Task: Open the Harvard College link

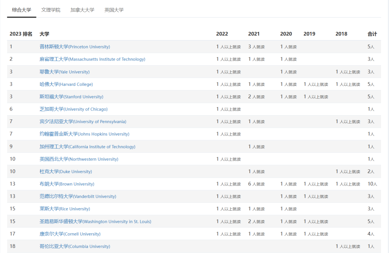Action: (66, 84)
